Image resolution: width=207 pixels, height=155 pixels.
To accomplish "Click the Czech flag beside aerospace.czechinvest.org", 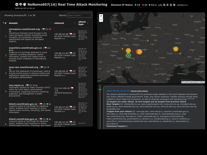I will (43, 29).
